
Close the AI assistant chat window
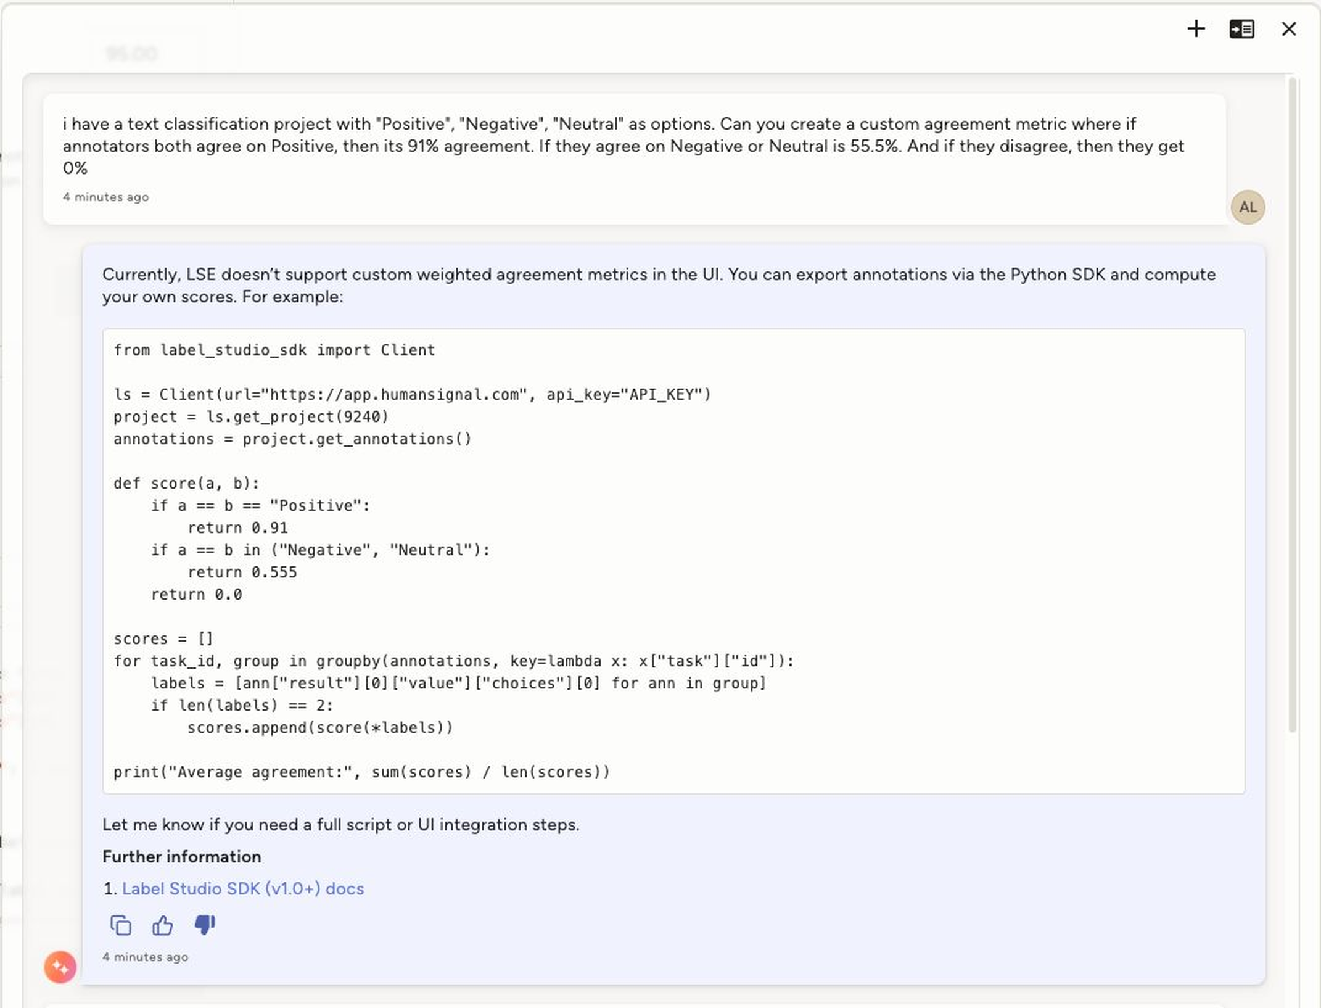click(x=1288, y=29)
